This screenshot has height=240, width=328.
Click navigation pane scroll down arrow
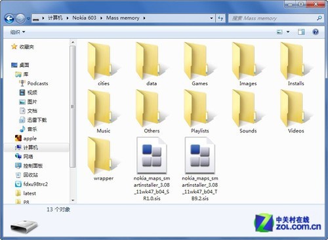73,200
